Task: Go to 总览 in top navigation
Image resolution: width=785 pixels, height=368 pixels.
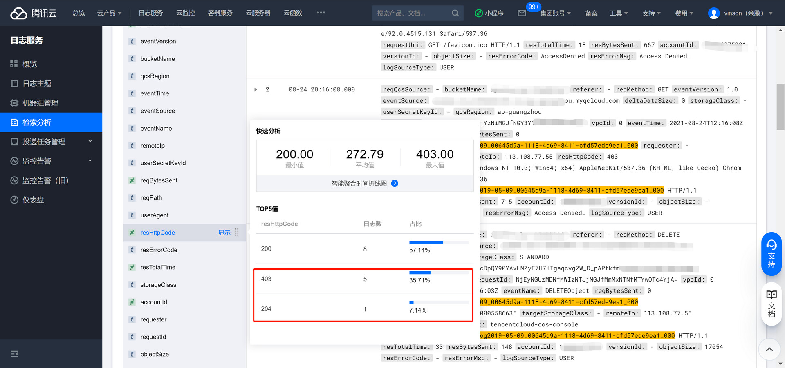Action: tap(78, 13)
